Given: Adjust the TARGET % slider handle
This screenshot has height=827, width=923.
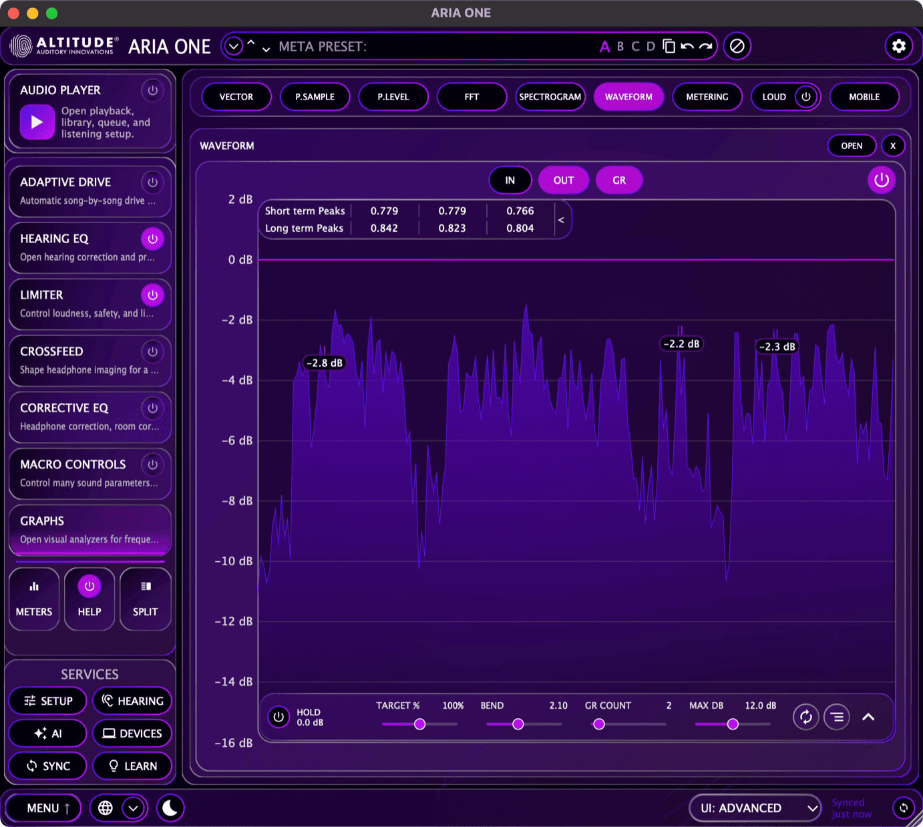Looking at the screenshot, I should pyautogui.click(x=420, y=724).
